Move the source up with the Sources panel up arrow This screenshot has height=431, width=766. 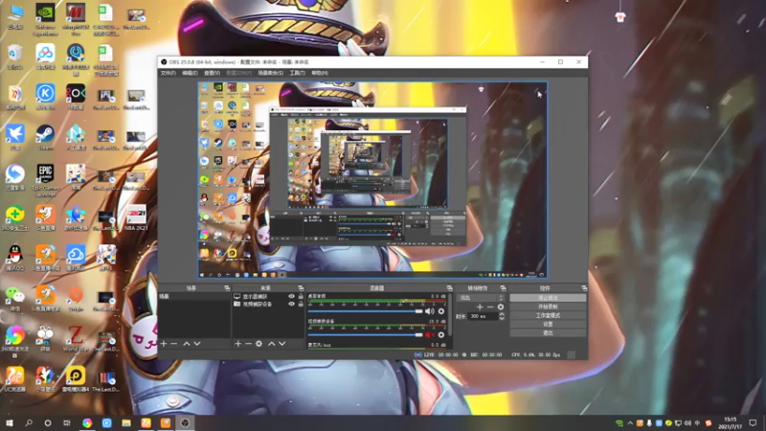pos(272,344)
